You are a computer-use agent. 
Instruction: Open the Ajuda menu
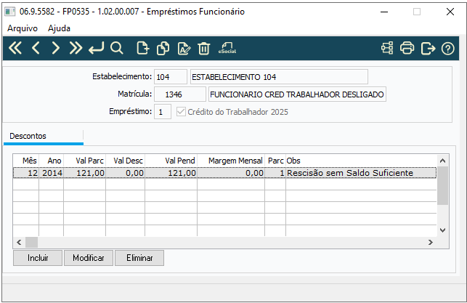59,28
